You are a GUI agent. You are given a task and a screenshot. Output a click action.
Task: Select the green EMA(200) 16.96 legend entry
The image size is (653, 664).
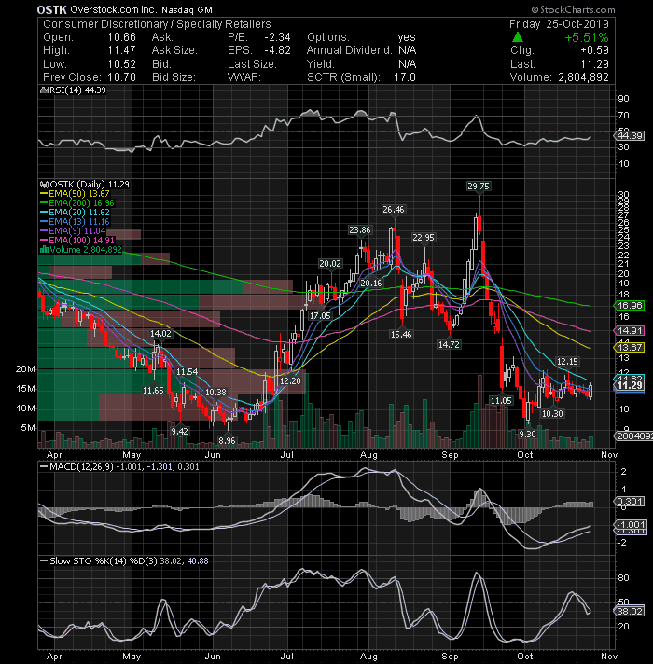pyautogui.click(x=77, y=203)
